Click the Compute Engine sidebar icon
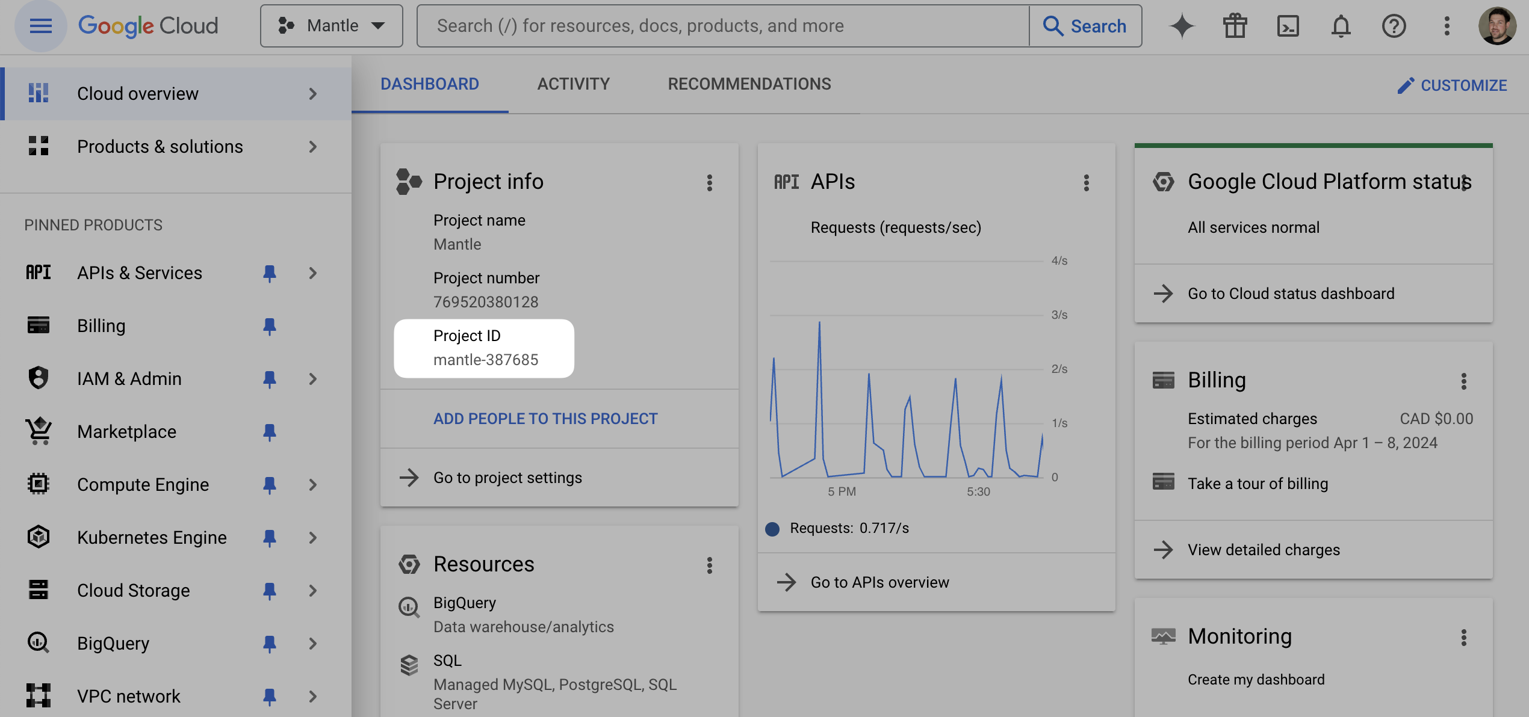The height and width of the screenshot is (717, 1529). coord(39,484)
